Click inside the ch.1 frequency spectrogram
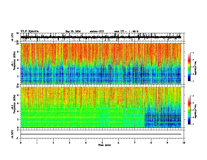This screenshot has height=160, width=207. pos(101,64)
